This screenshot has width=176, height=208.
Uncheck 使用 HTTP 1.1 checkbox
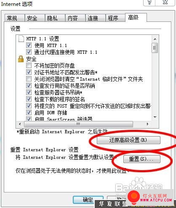point(29,45)
